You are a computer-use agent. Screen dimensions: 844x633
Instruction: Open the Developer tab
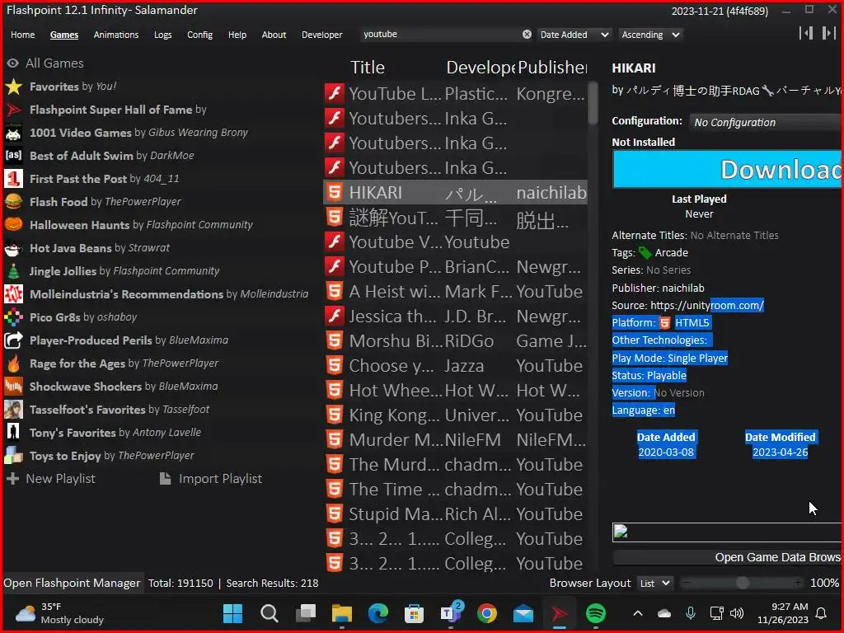click(322, 35)
